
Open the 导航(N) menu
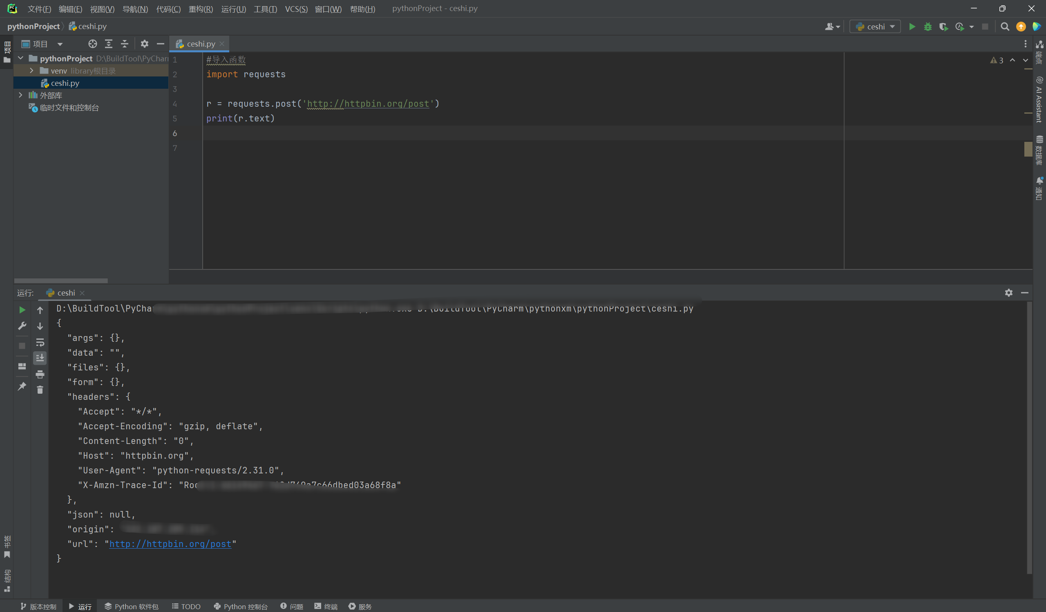point(135,9)
